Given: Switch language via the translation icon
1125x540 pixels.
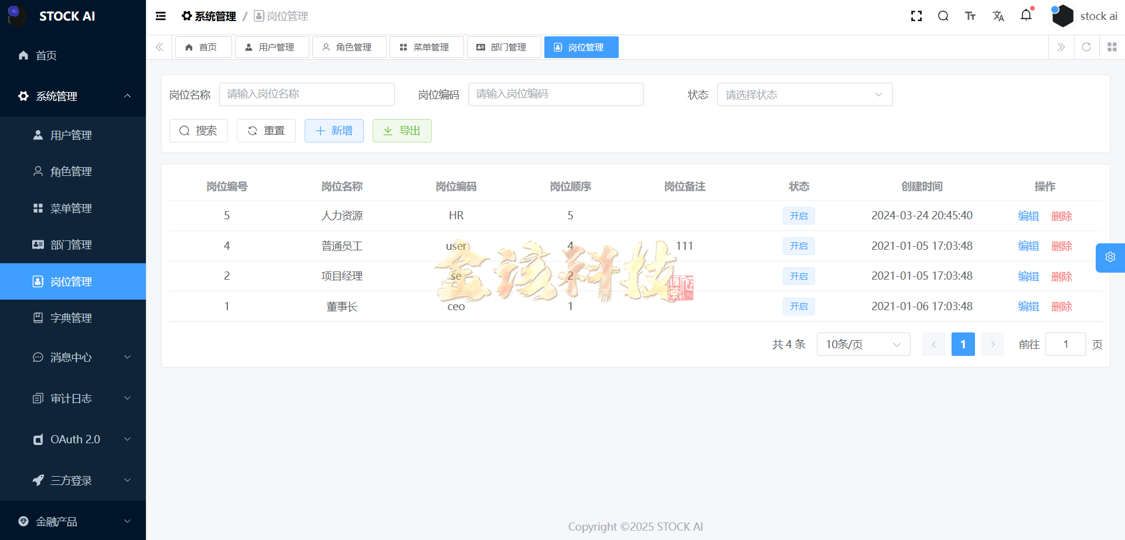Looking at the screenshot, I should tap(998, 16).
